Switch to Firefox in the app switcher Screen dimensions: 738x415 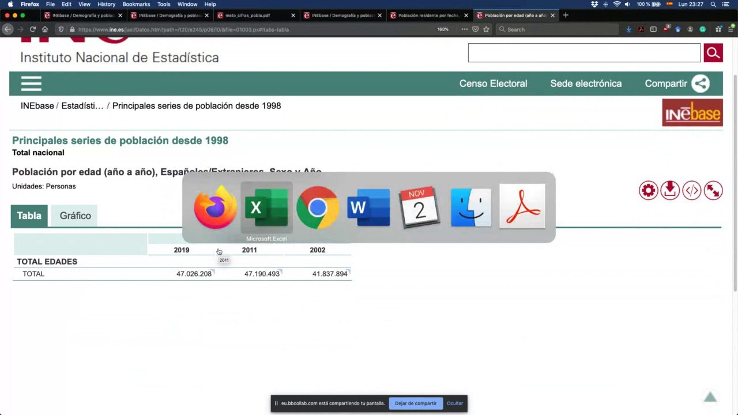tap(215, 207)
